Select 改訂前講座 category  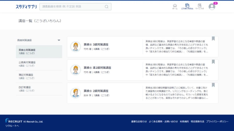click(39, 89)
